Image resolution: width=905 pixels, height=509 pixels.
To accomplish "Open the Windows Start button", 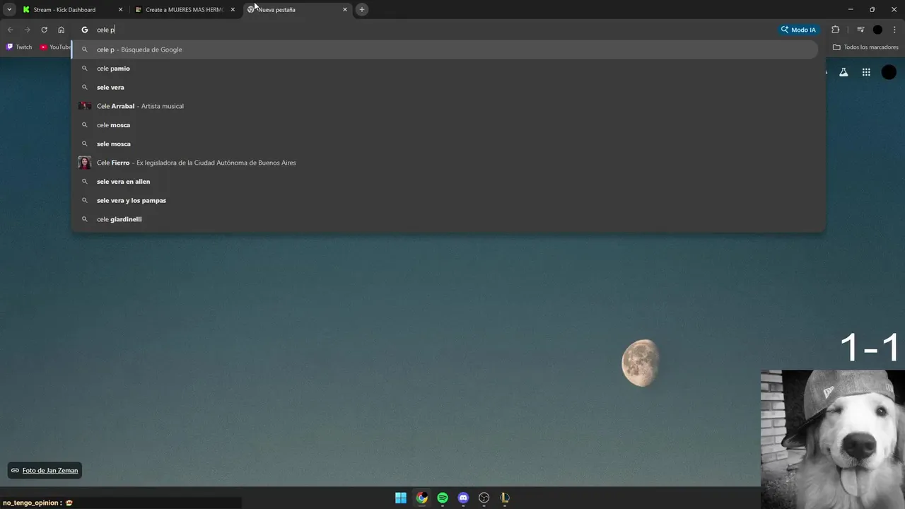I will click(x=401, y=498).
